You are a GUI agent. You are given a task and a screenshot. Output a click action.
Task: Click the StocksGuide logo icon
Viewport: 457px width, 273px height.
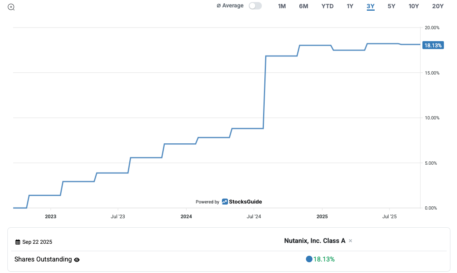(225, 202)
